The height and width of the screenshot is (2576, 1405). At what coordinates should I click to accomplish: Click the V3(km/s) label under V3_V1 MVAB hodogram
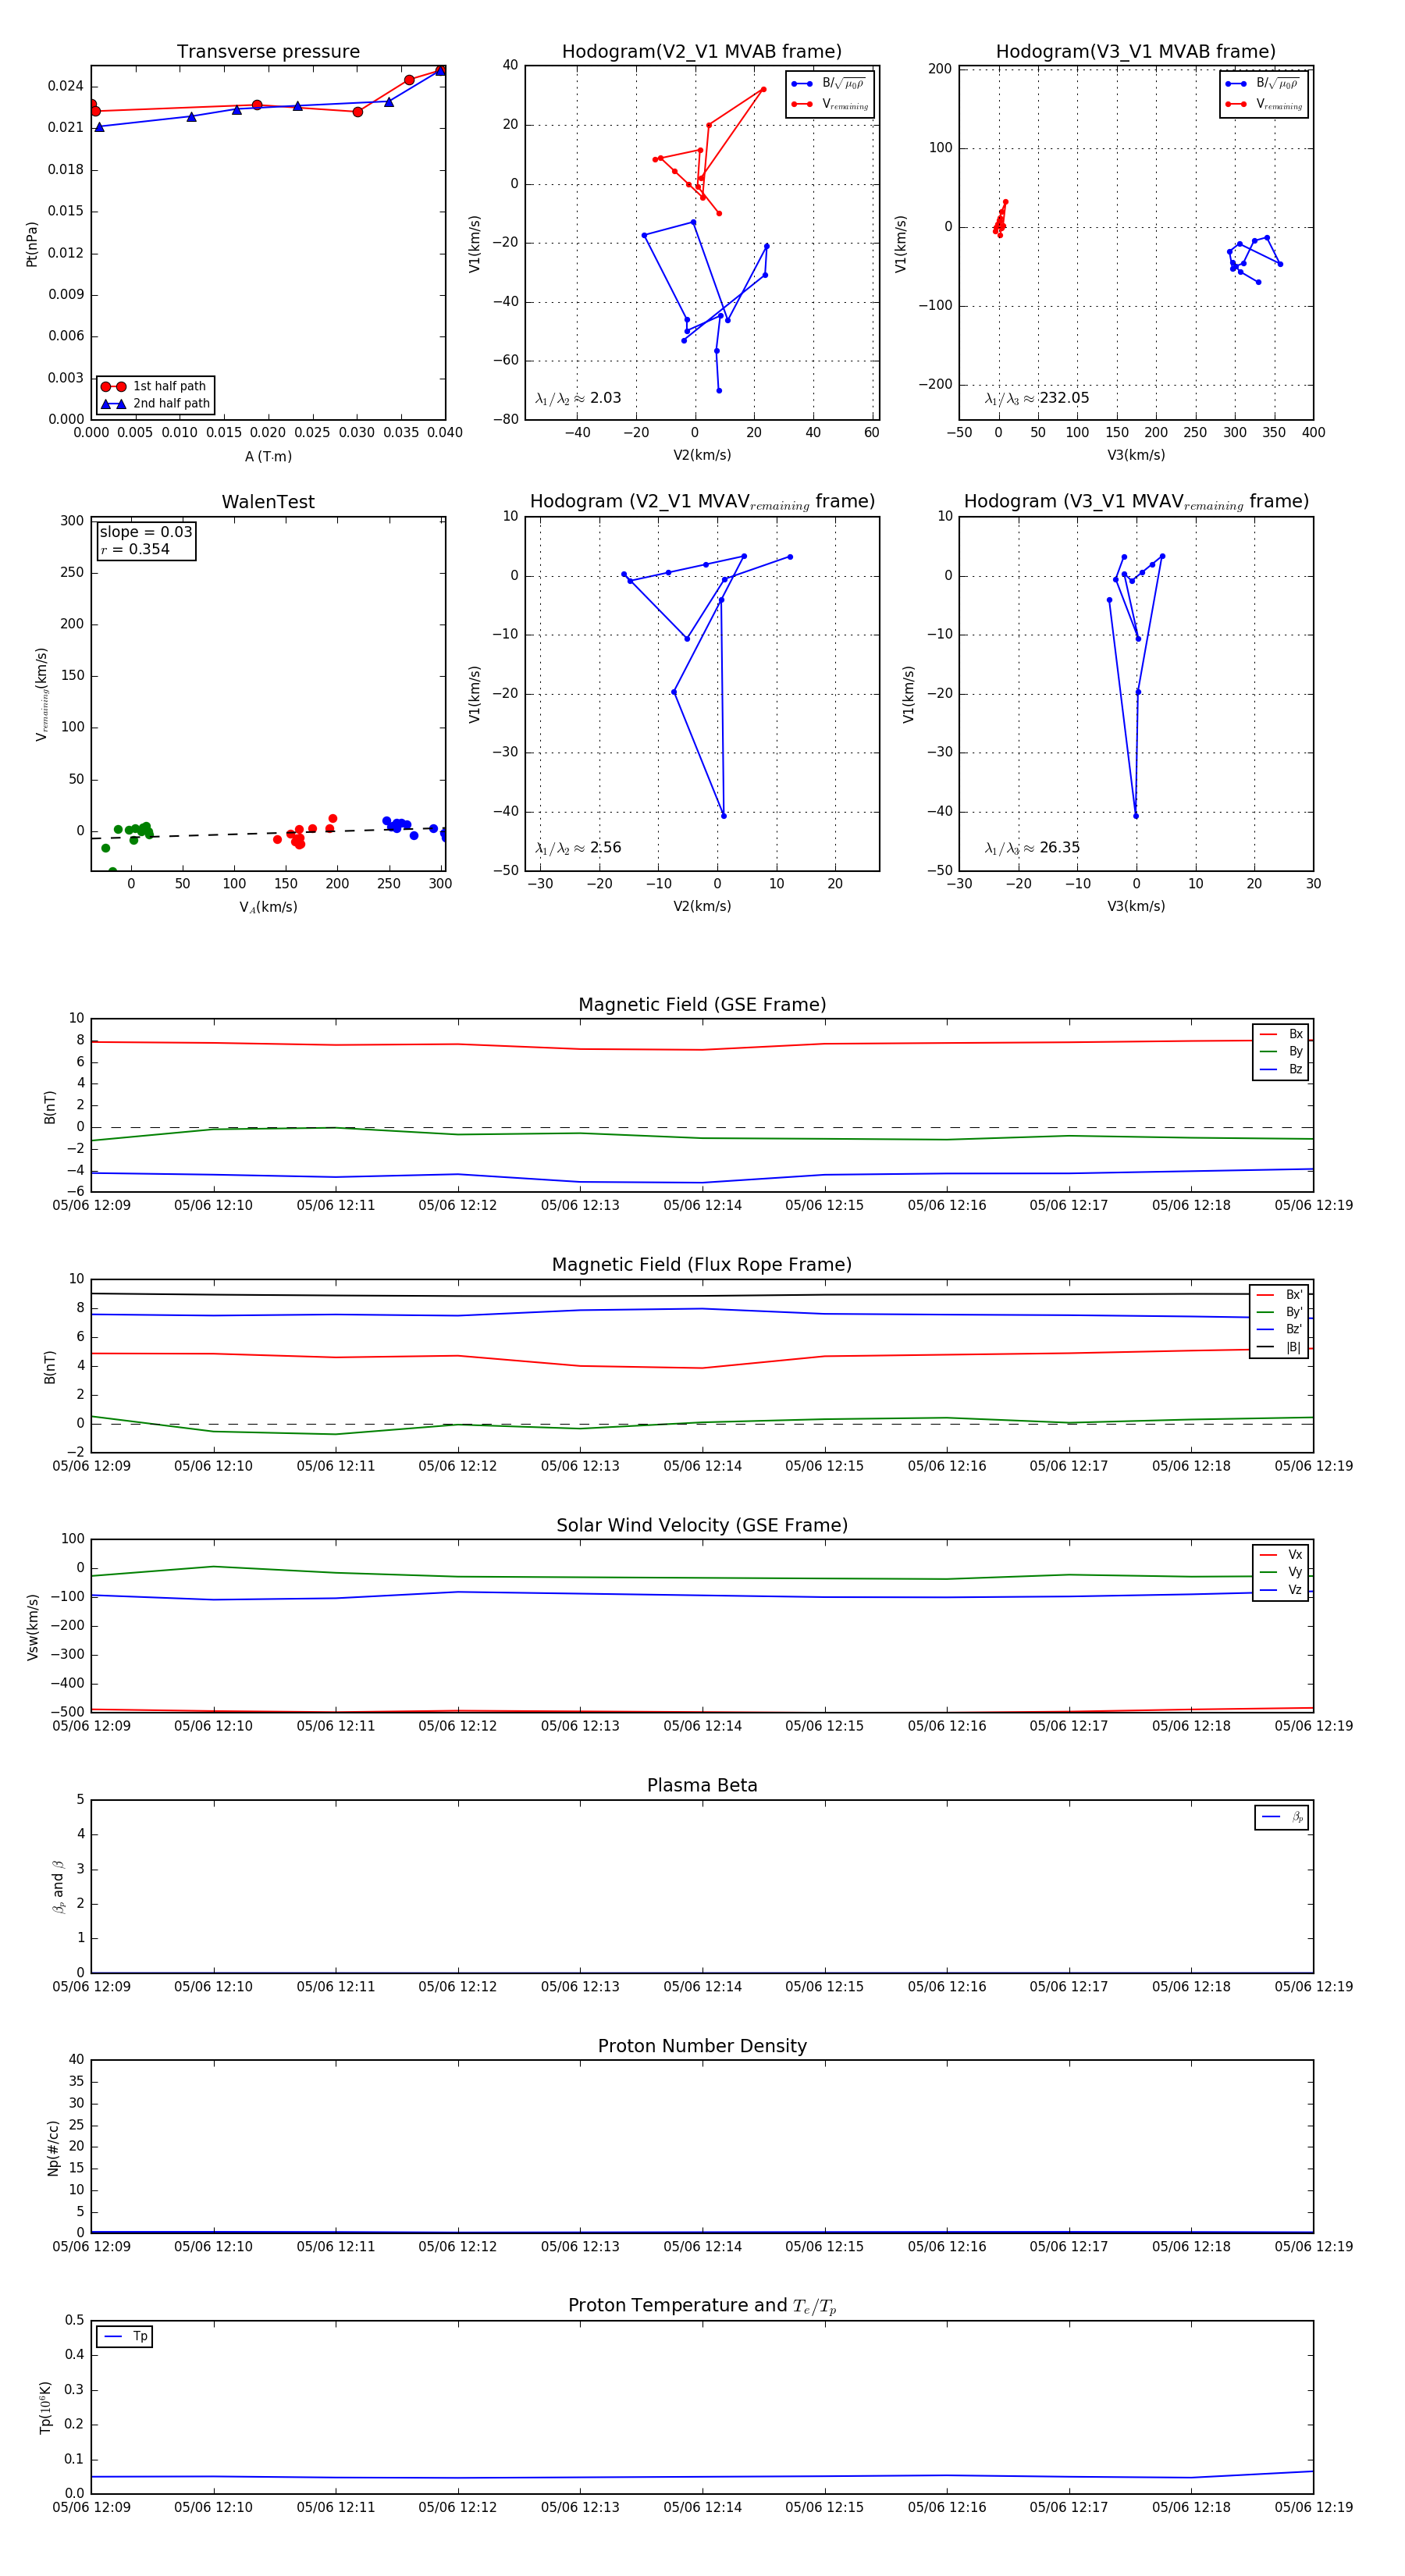point(1136,456)
